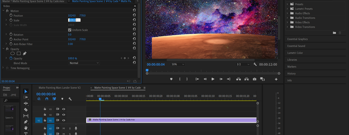This screenshot has width=349, height=135.
Task: Open Comparison View in Program Monitor
Action: (262, 79)
